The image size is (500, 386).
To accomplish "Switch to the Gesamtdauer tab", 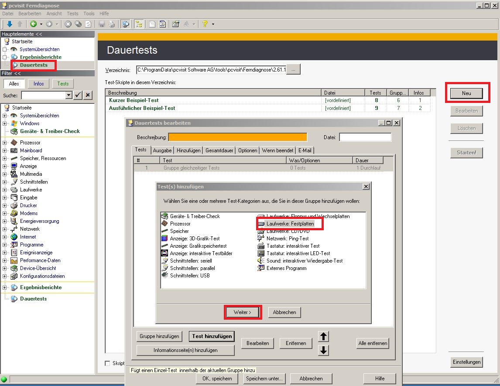I will click(x=219, y=150).
